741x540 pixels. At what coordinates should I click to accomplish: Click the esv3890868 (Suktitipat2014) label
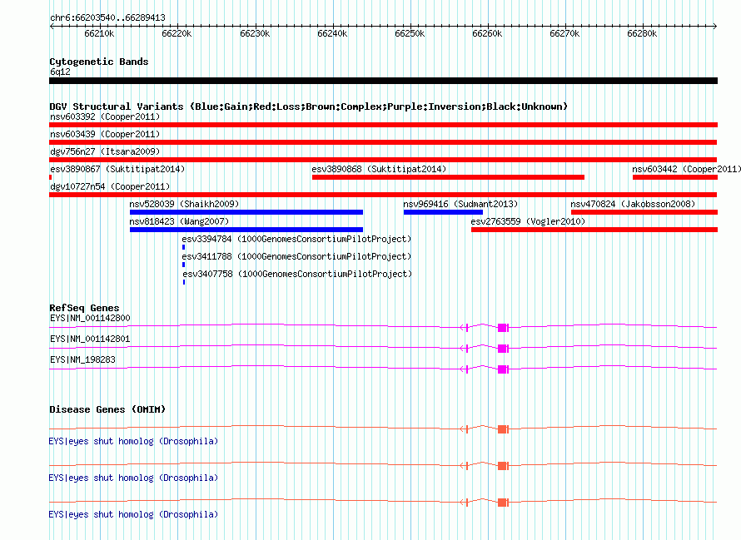point(379,169)
